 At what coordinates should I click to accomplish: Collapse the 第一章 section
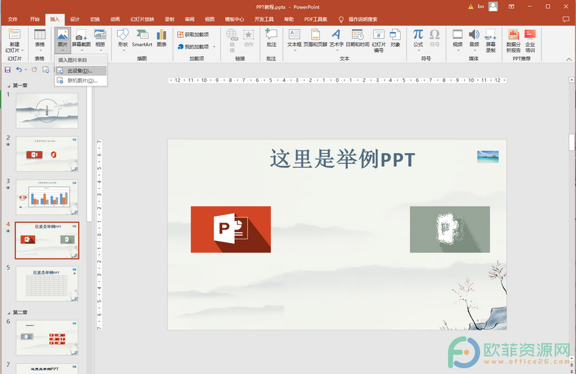click(9, 86)
